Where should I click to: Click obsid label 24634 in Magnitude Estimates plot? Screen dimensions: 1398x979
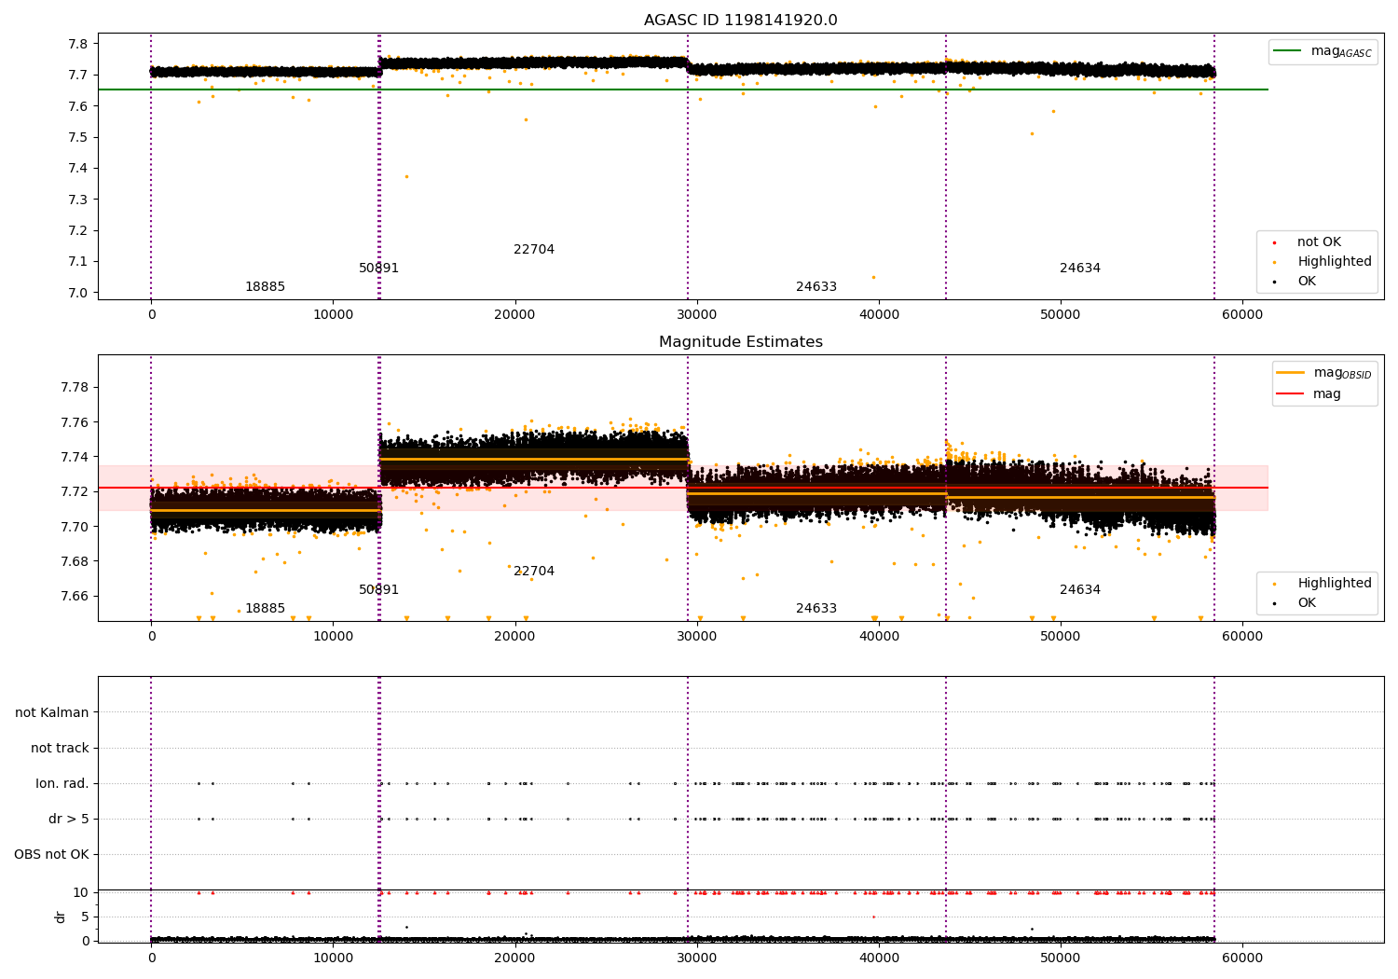click(x=1080, y=590)
